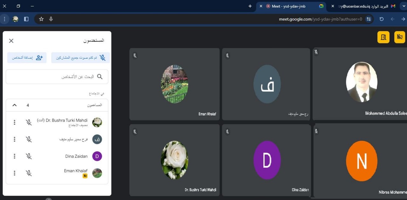
Task: Open Chrome three-dot menu
Action: [x=4, y=19]
